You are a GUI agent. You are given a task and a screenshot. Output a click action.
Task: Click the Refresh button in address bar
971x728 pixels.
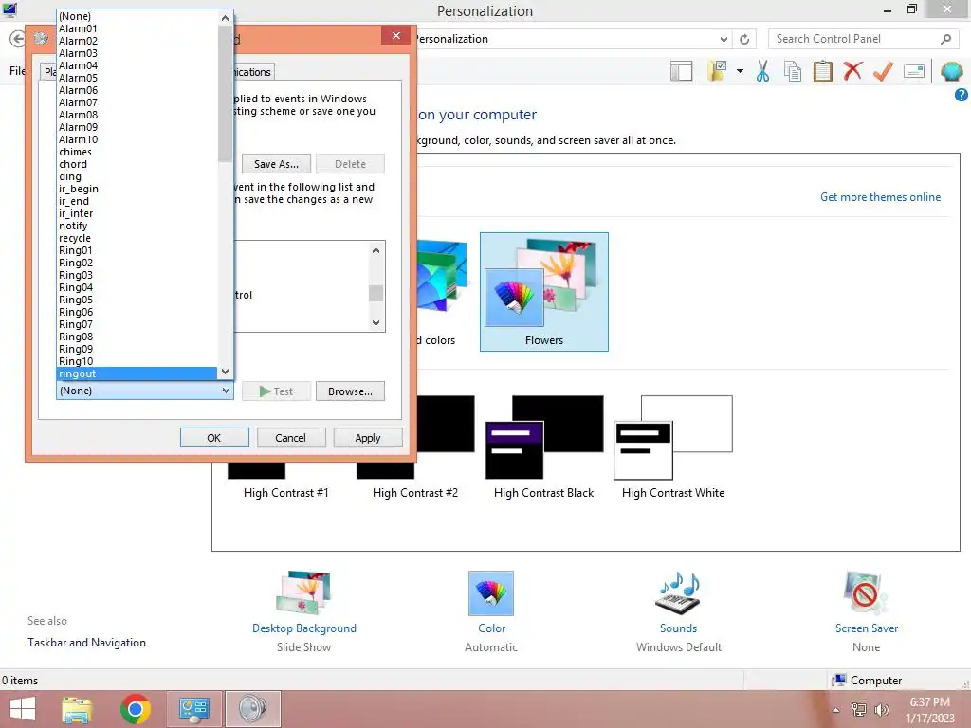point(744,39)
